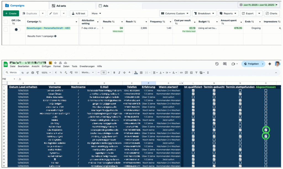
Task: Toggle the campaign Off/On switch
Action: pos(17,29)
